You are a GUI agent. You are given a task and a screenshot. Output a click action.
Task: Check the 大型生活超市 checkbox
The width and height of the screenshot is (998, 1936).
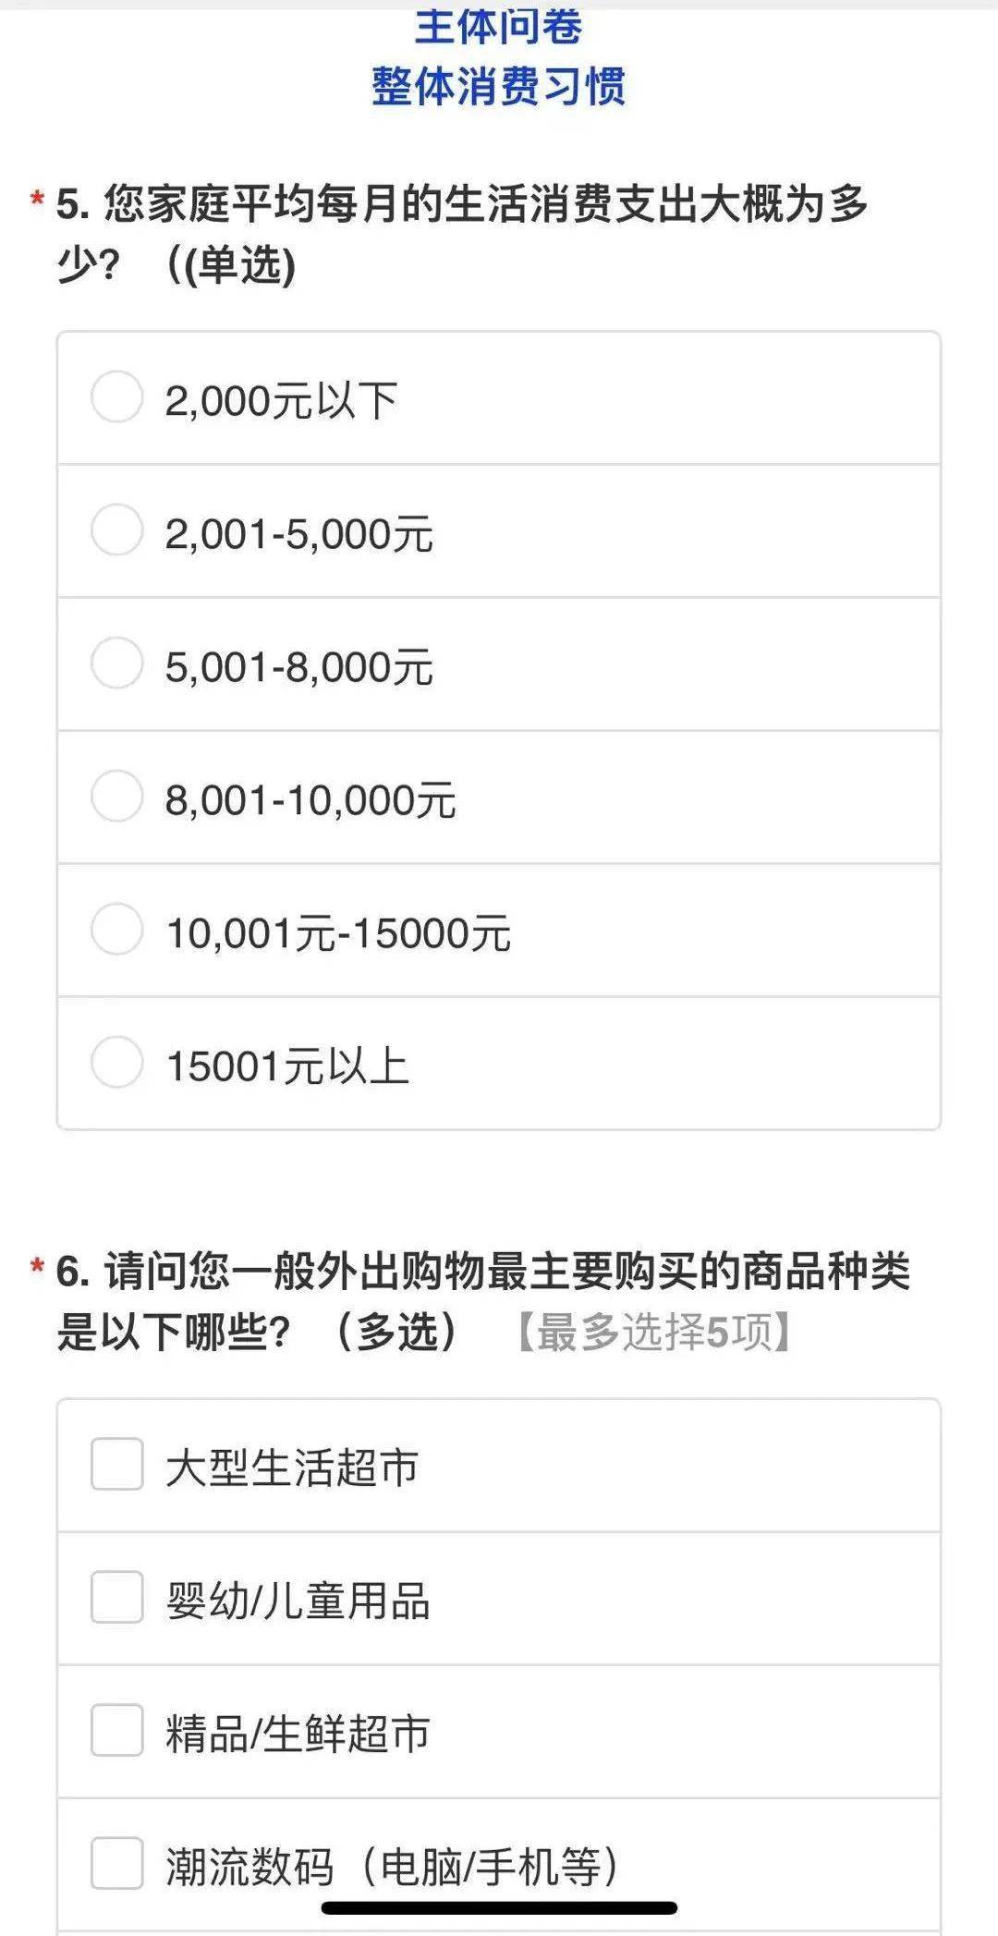click(x=116, y=1464)
